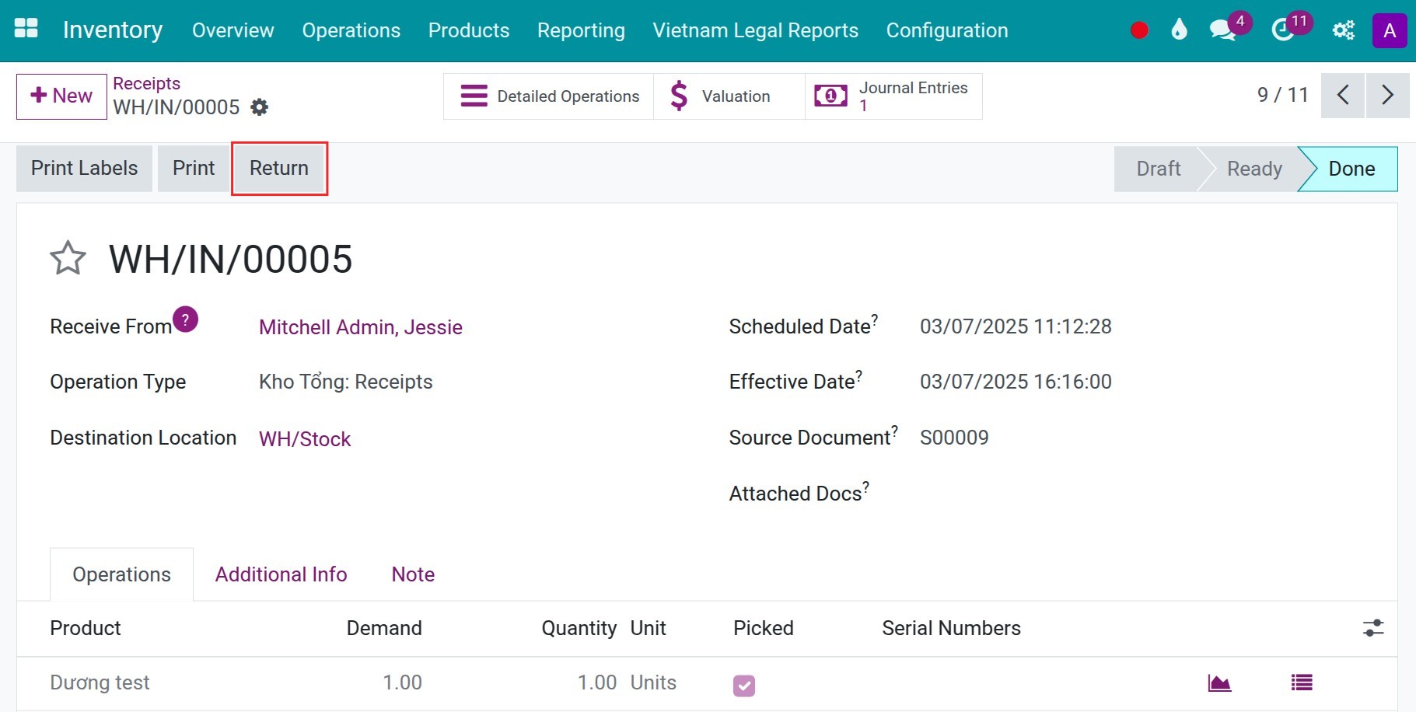Viewport: 1416px width, 712px height.
Task: Click record pager 9 / 11
Action: pos(1283,95)
